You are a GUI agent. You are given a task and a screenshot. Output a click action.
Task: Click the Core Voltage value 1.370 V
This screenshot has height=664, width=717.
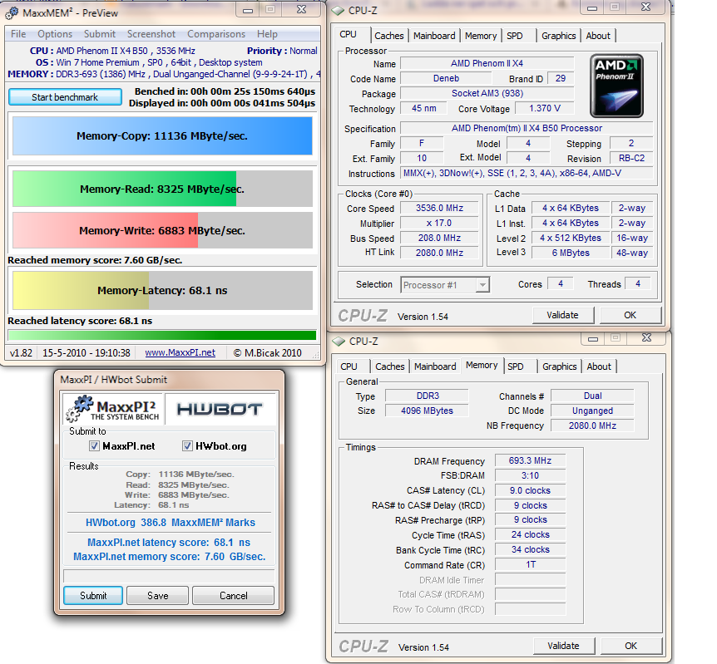click(544, 108)
